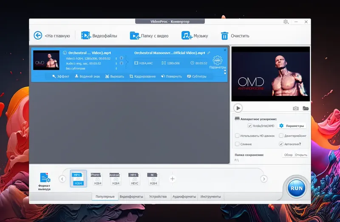Click the output codec H264,AAC

coord(146,63)
